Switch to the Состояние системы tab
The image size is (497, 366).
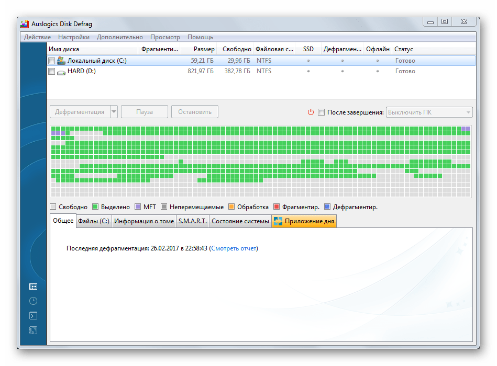240,221
